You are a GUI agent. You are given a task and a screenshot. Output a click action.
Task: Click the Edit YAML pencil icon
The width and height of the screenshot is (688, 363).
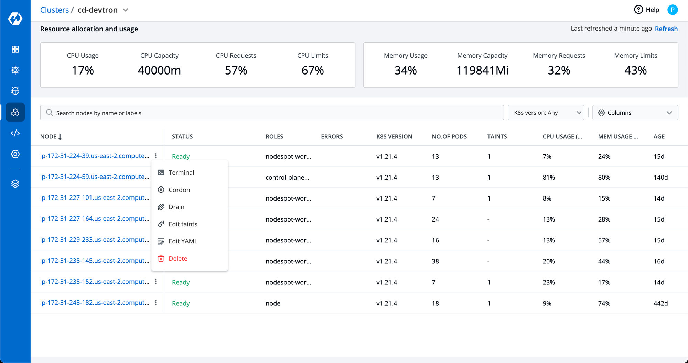161,241
